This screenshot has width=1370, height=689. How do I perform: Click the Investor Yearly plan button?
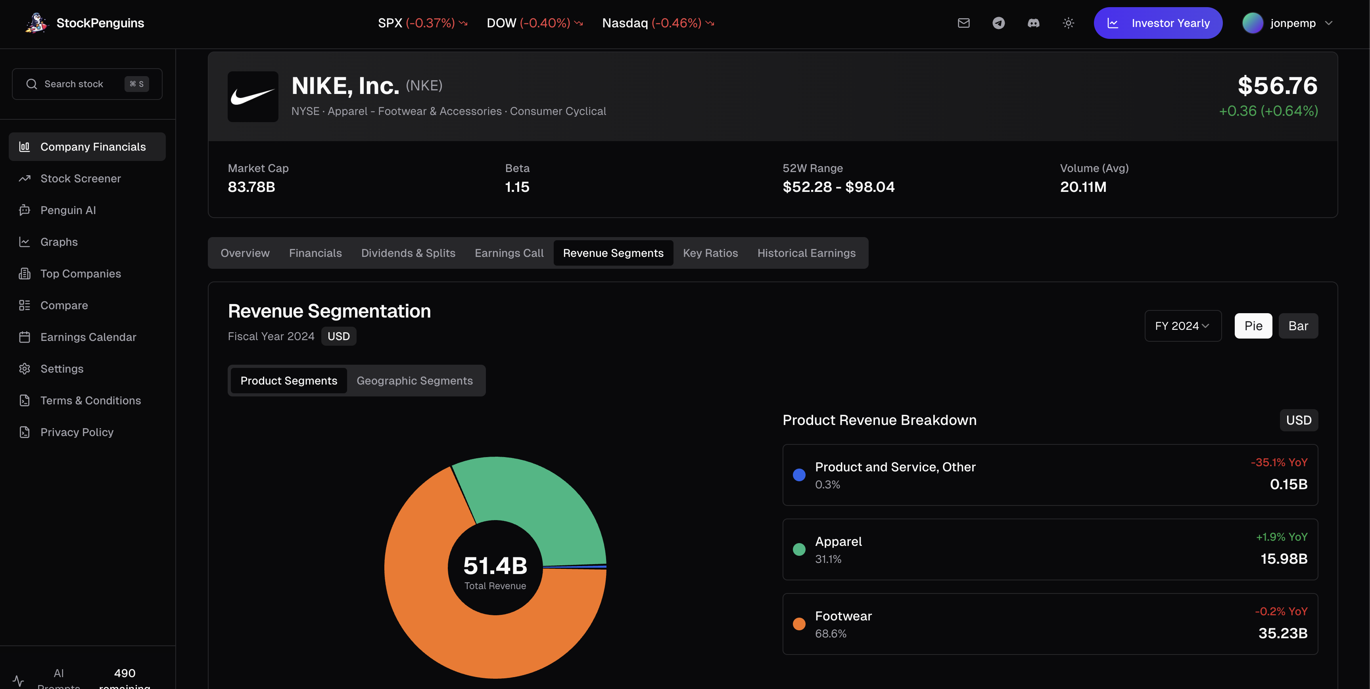(x=1158, y=23)
